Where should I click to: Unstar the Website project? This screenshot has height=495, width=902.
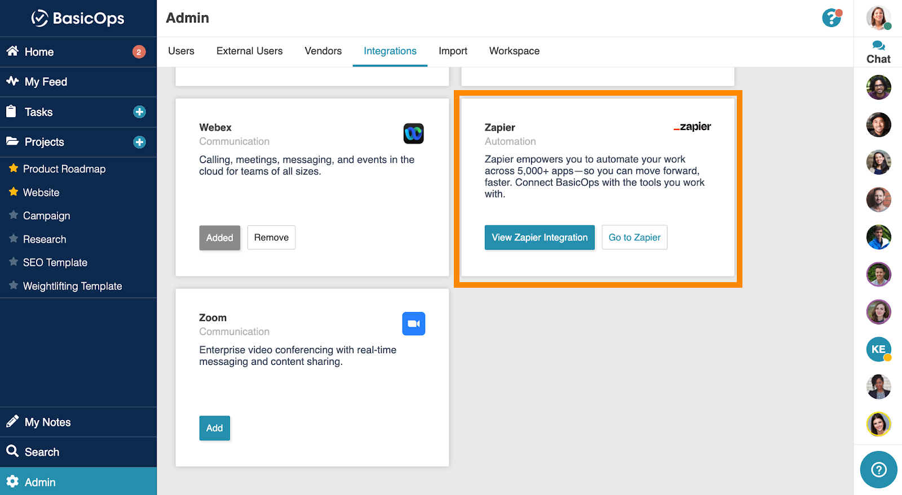[14, 192]
